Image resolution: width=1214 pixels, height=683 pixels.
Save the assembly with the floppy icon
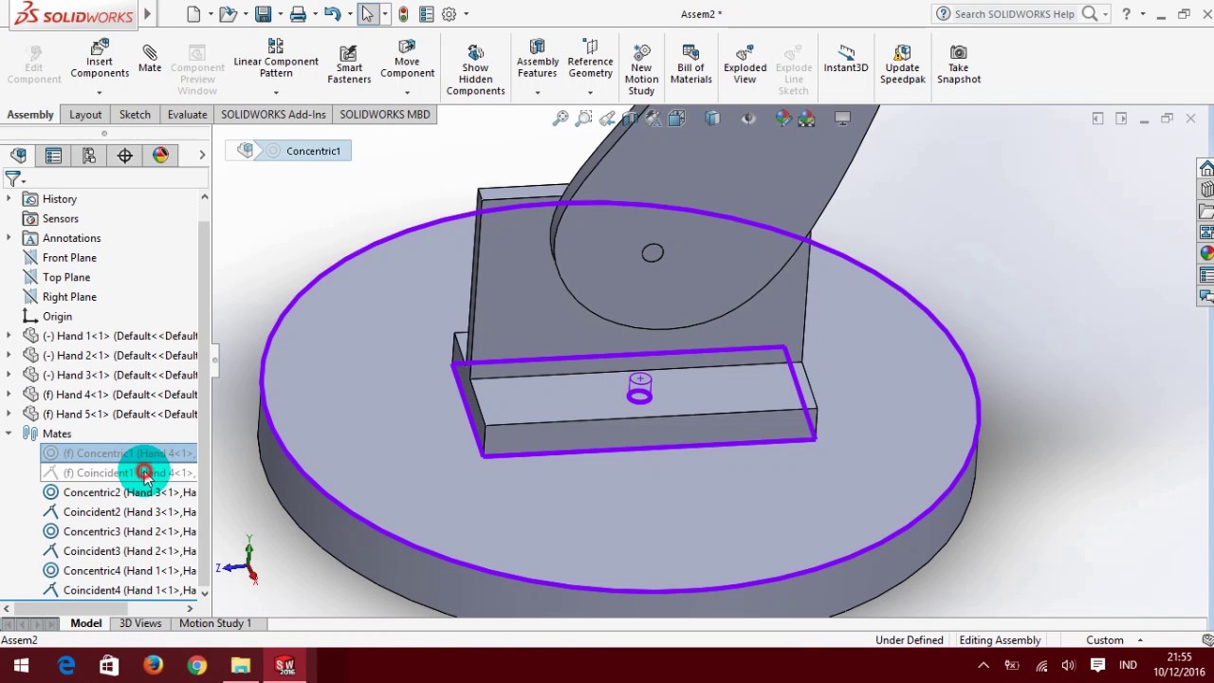(263, 14)
